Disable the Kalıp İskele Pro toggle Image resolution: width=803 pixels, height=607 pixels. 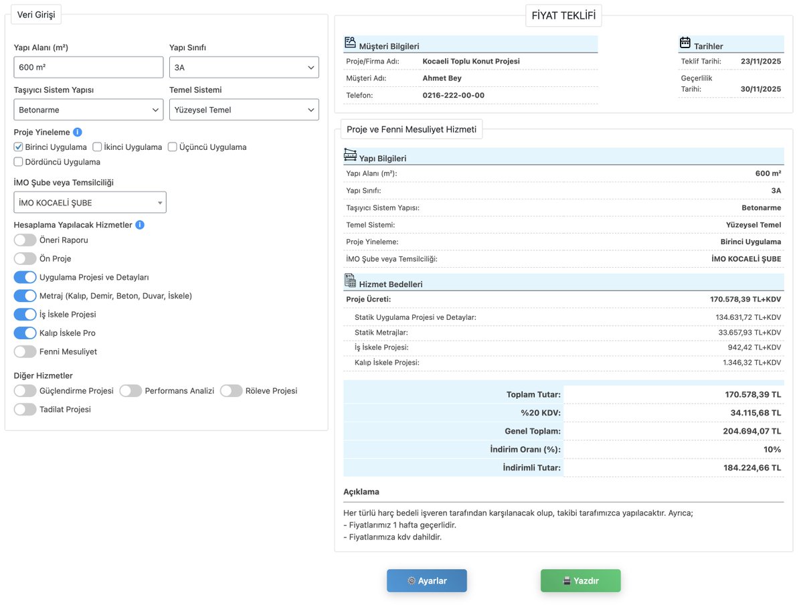(x=25, y=333)
